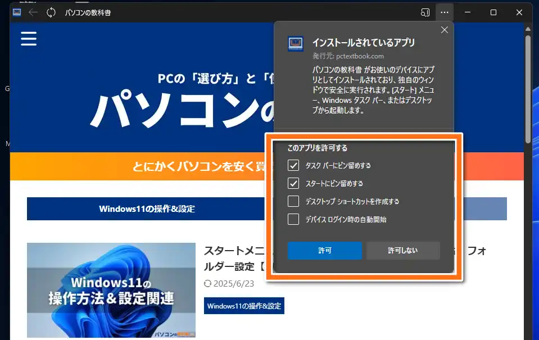Click the 許可しない button
The image size is (539, 340).
(x=403, y=250)
